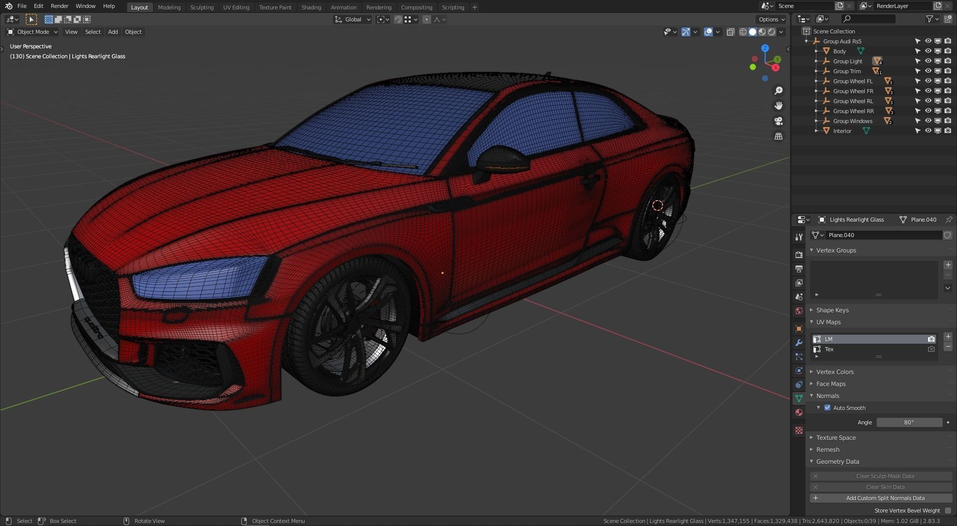Open the Object properties tab
Viewport: 957px width, 526px height.
tap(799, 329)
